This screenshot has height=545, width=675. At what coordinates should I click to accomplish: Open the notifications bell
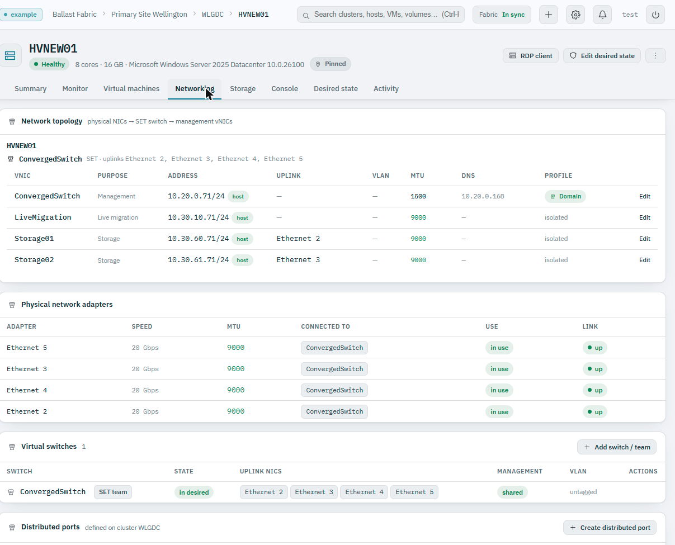602,15
